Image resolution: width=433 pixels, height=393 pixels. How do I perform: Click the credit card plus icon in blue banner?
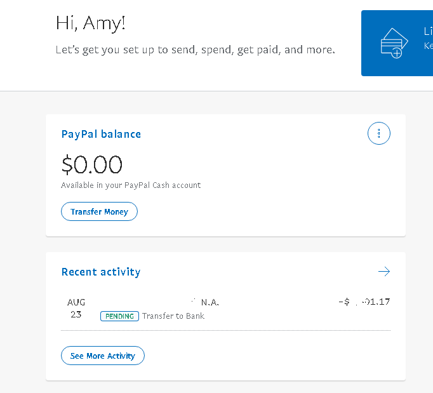click(x=391, y=43)
